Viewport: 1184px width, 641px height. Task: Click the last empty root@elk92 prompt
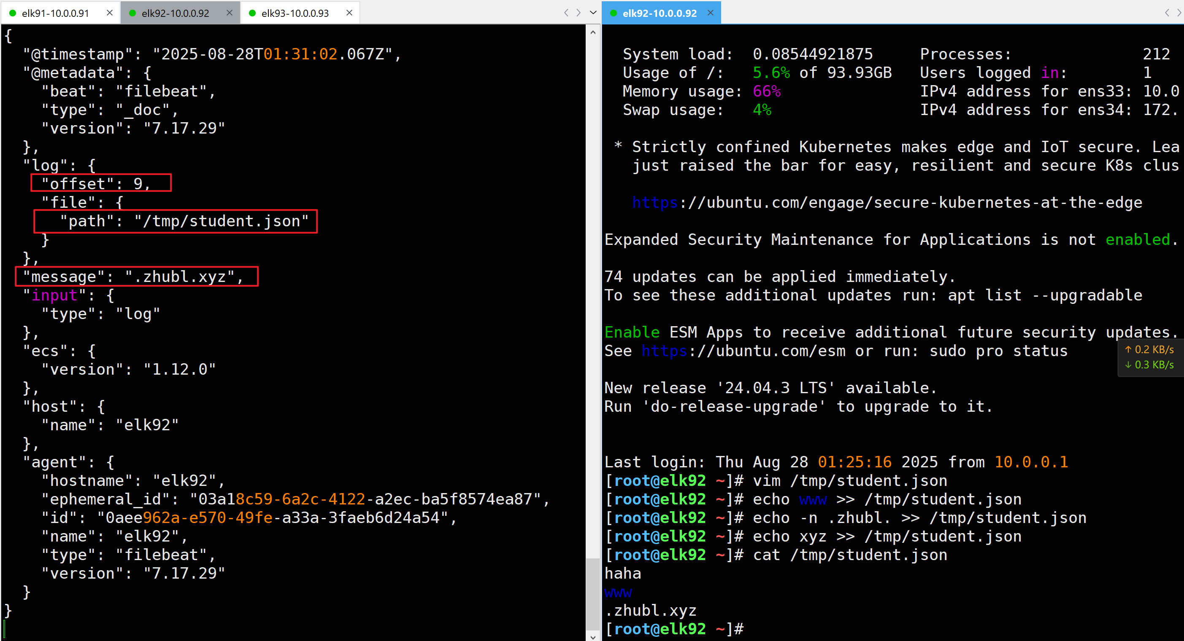pyautogui.click(x=674, y=629)
